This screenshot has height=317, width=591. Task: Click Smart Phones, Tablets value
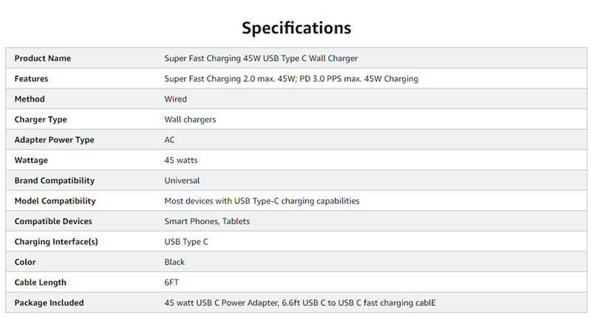click(207, 221)
